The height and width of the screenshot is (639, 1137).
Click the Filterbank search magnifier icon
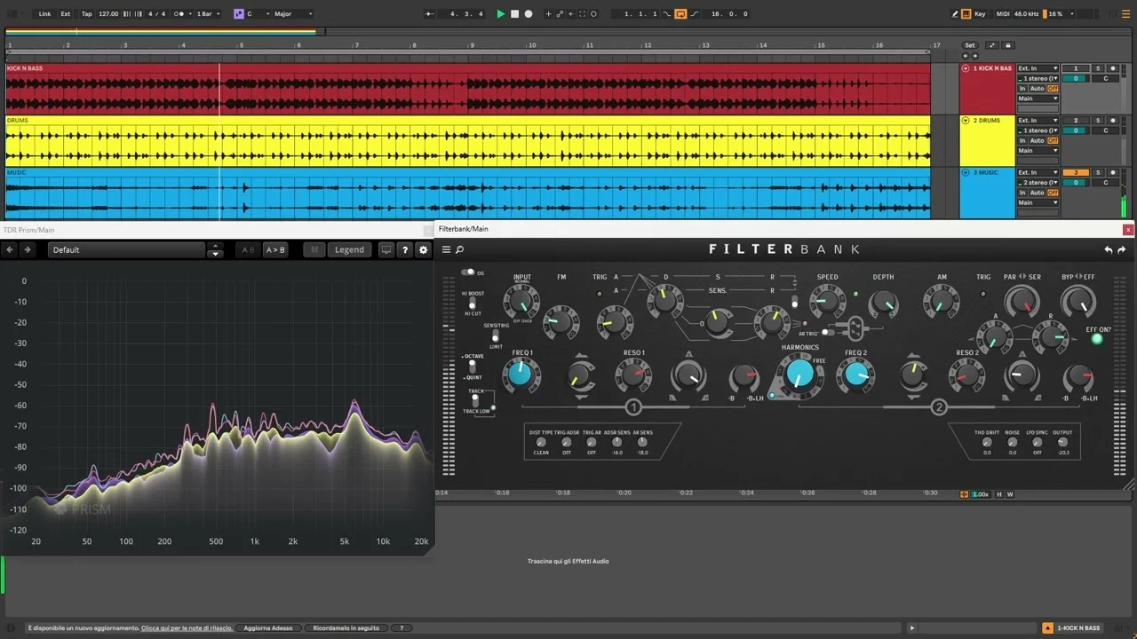[460, 250]
